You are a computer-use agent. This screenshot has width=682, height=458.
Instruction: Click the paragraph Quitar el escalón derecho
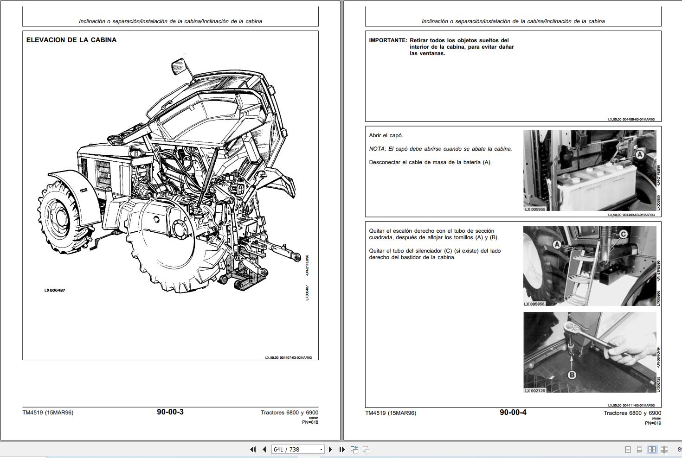pyautogui.click(x=434, y=234)
